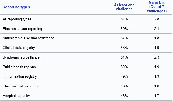Select the 57% value cell
Viewport: 173px width, 101px height.
click(x=124, y=38)
